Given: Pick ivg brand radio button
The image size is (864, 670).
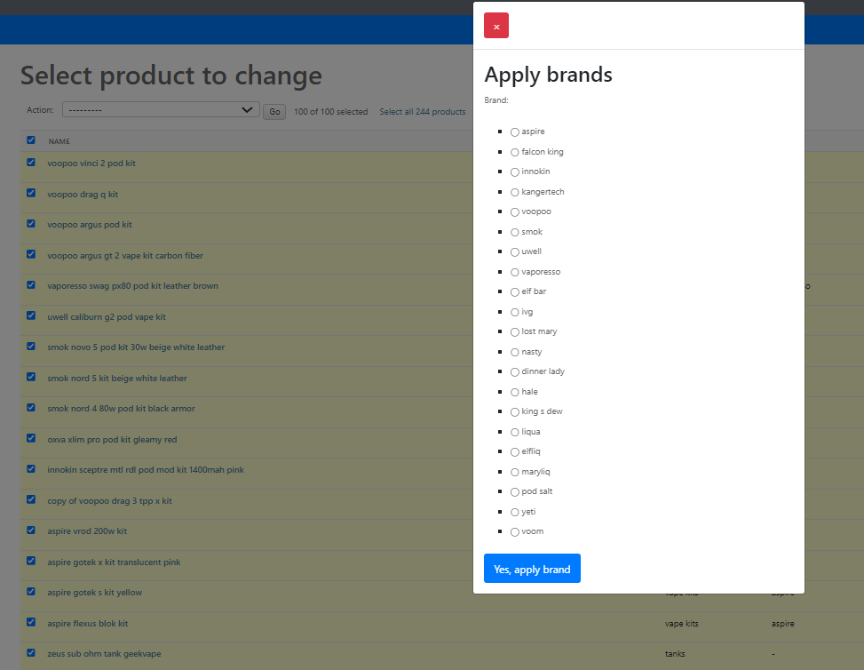Looking at the screenshot, I should point(515,312).
